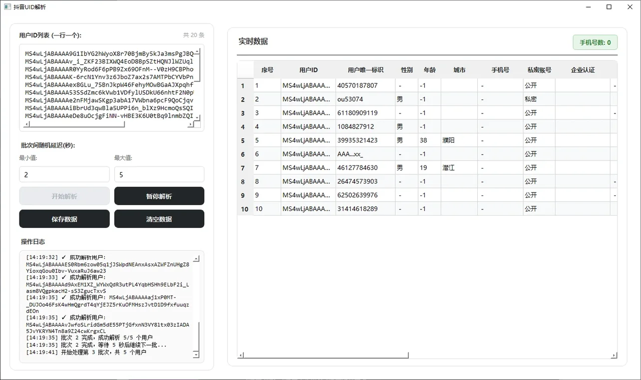The image size is (641, 380).
Task: Click the 私密账号 column header
Action: (x=539, y=70)
